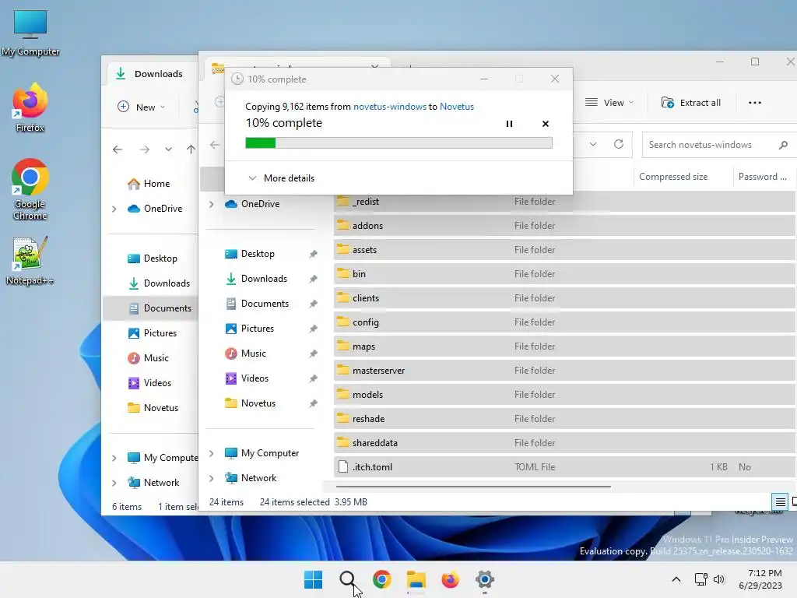Image resolution: width=797 pixels, height=598 pixels.
Task: Select the models folder
Action: (x=564, y=395)
